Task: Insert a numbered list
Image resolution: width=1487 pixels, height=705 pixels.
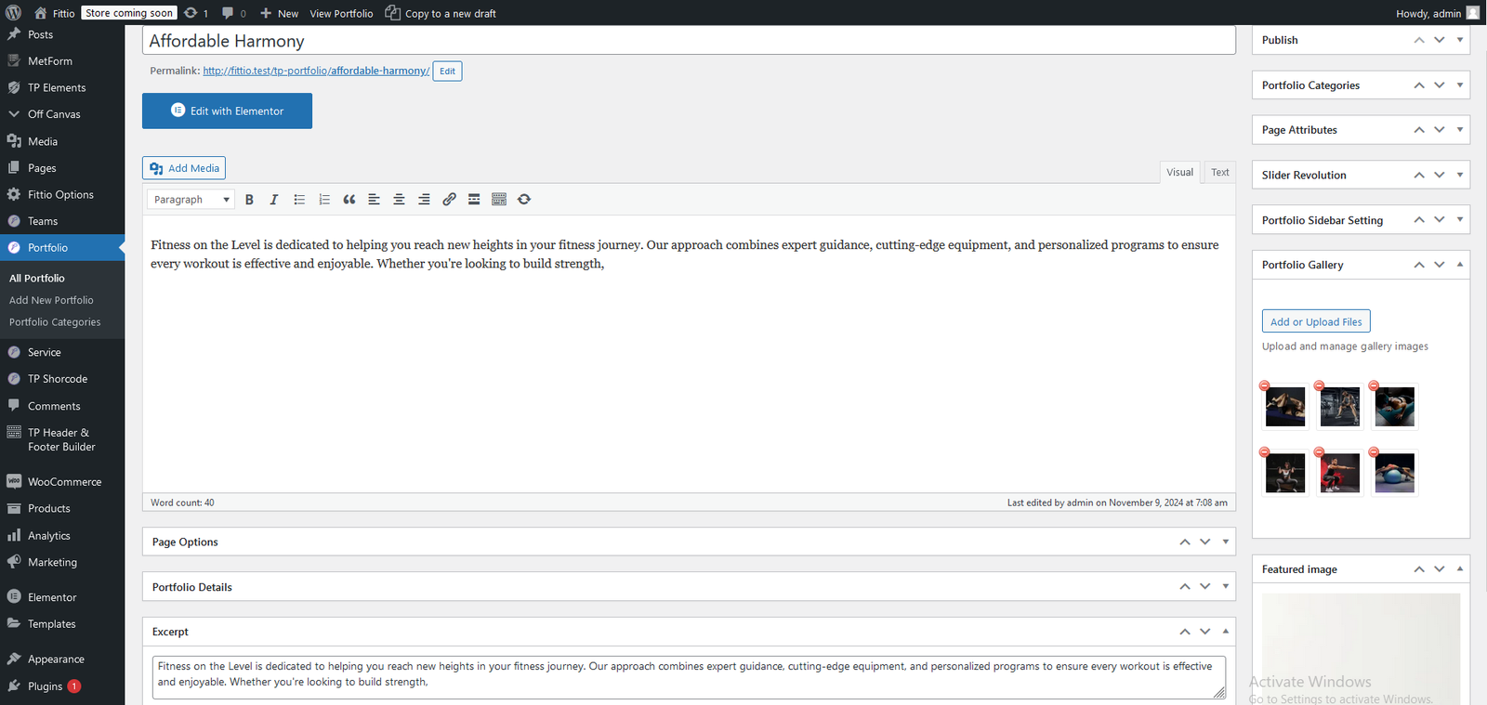Action: pyautogui.click(x=324, y=200)
